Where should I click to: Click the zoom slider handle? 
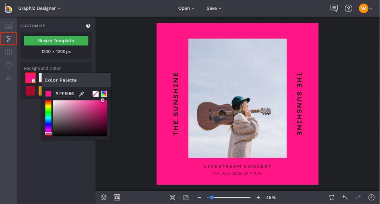coord(212,198)
